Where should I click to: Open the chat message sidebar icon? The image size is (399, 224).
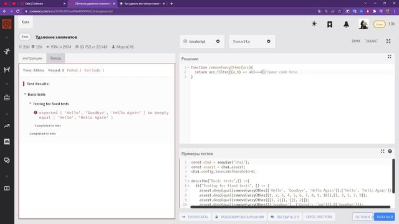7,142
